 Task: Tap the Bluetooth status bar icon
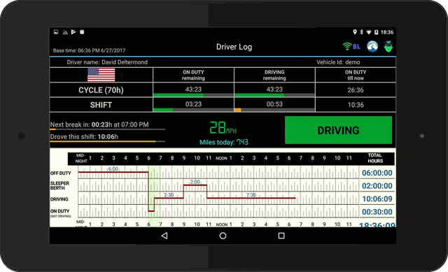tap(361, 32)
